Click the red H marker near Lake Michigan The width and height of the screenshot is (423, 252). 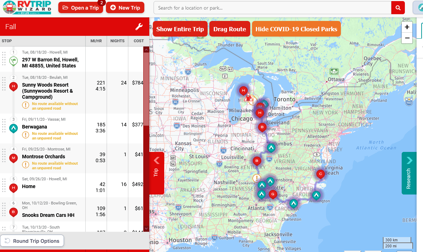243,91
